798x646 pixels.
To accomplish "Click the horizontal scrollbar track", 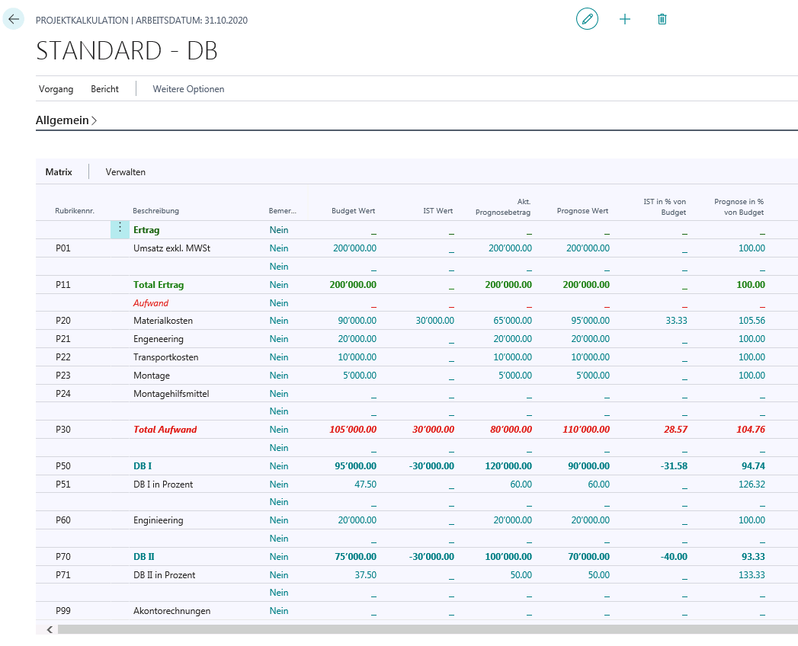I will (x=428, y=630).
